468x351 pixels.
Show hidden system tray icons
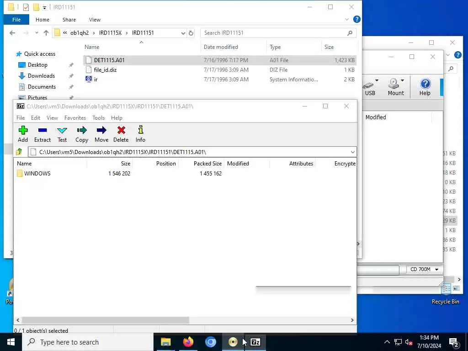[387, 342]
